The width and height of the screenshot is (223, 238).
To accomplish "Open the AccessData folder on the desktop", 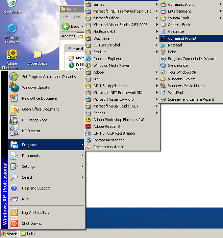I will click(38, 58).
